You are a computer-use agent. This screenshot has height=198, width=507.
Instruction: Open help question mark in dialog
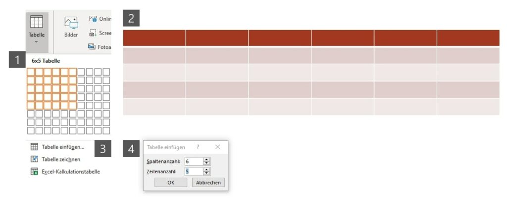click(x=198, y=147)
